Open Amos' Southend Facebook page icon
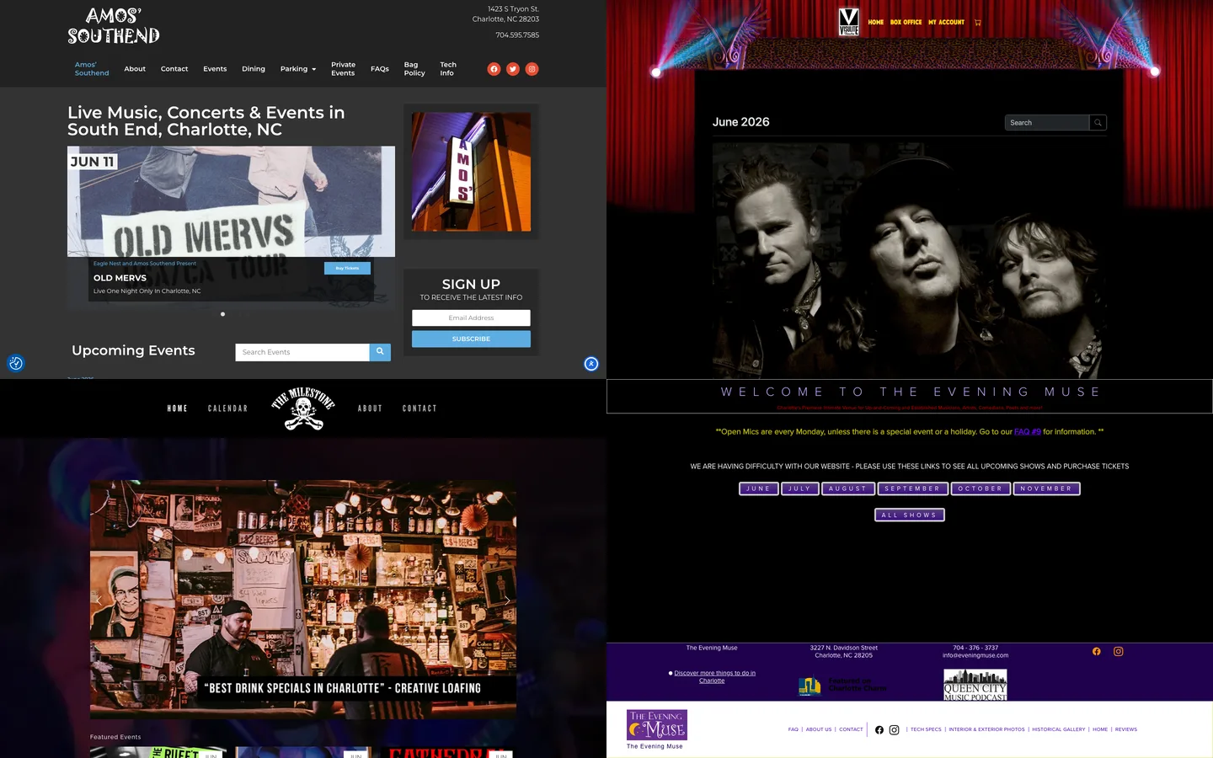Screen dimensions: 1213x758 coord(494,69)
